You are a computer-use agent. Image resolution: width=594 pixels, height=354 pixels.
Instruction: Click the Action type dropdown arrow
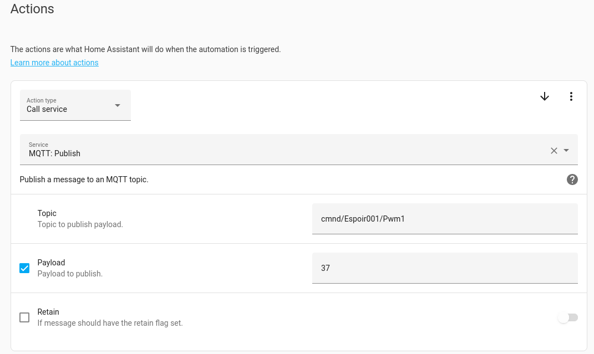(118, 105)
